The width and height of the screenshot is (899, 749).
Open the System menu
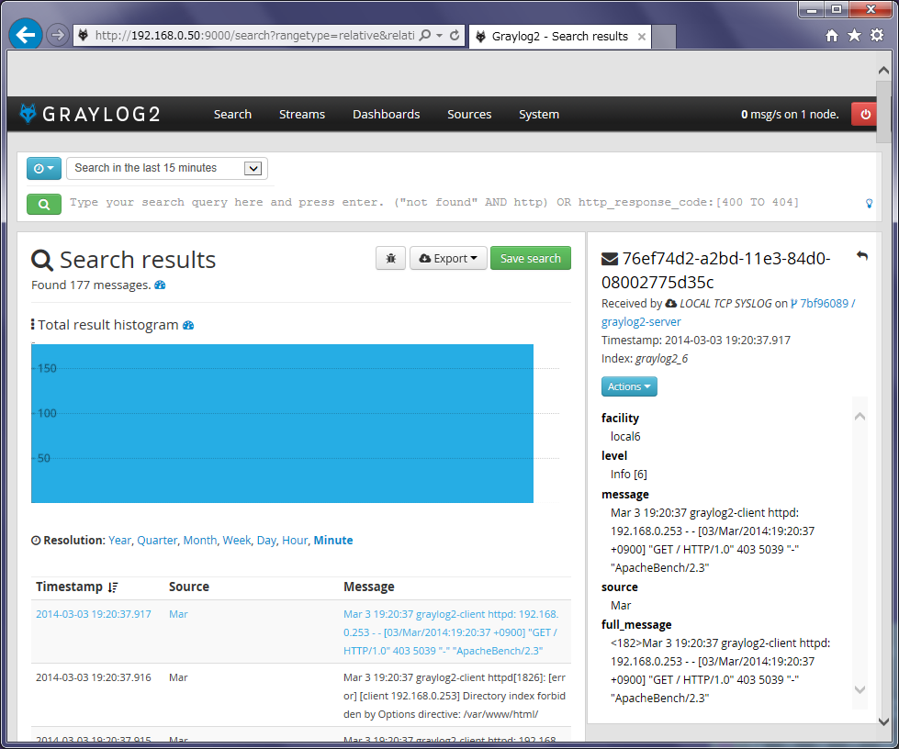pyautogui.click(x=539, y=114)
